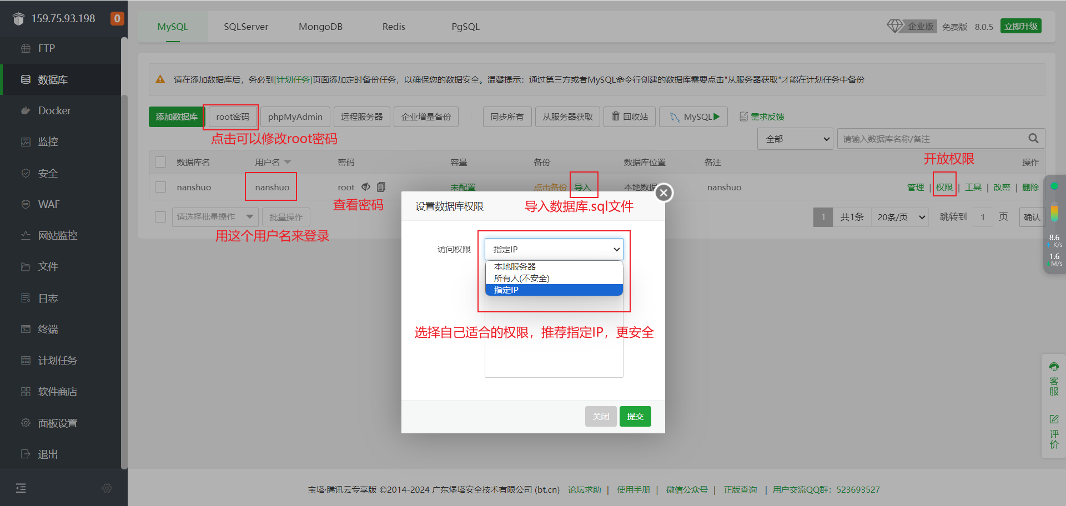Click website monitoring chart icon
Viewport: 1066px width, 506px height.
click(x=26, y=235)
